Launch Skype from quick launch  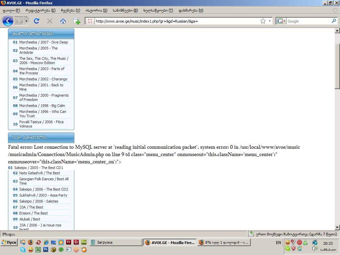23,250
